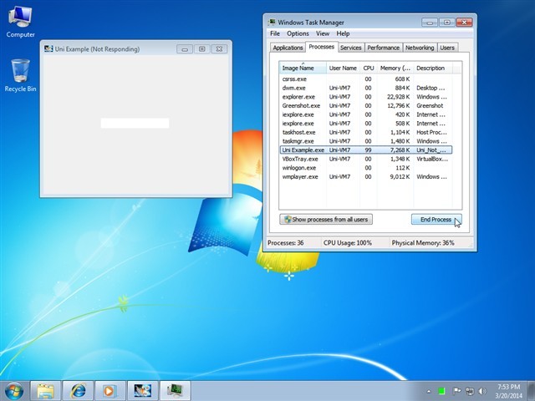The image size is (535, 401).
Task: Click Show processes from all users
Action: [x=326, y=219]
